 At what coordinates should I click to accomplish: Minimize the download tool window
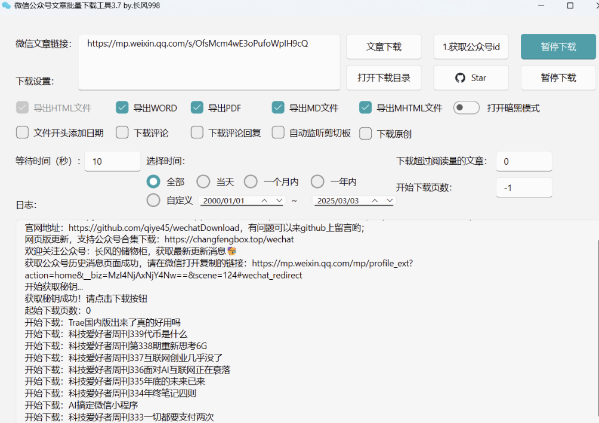coord(541,6)
